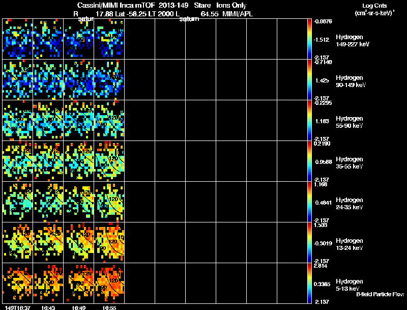Select the 5-13 keV panel at 16:55

109,283
